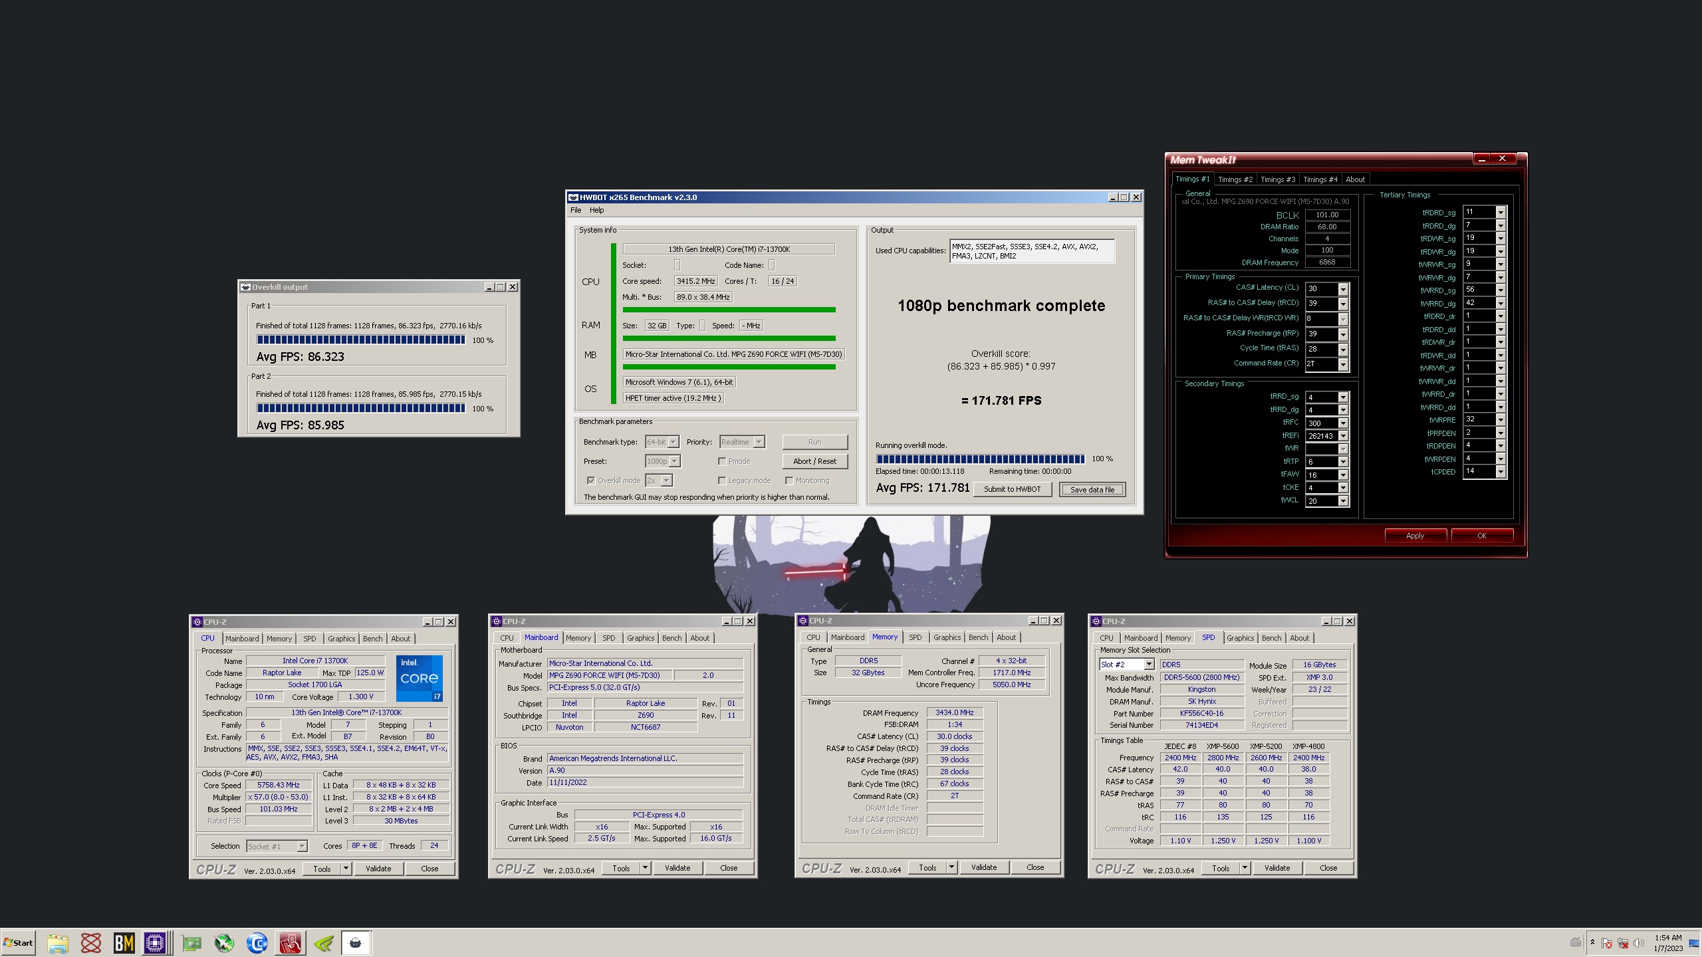This screenshot has width=1702, height=957.
Task: Switch to Timings #3 tab in Mem TweakIt
Action: tap(1278, 179)
